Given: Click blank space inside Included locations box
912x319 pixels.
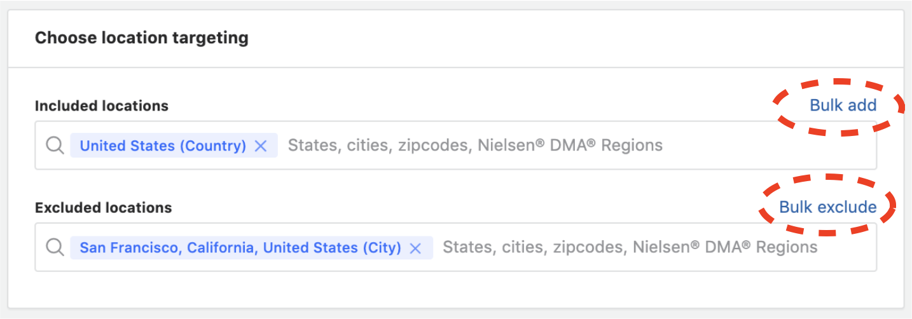Looking at the screenshot, I should [763, 146].
